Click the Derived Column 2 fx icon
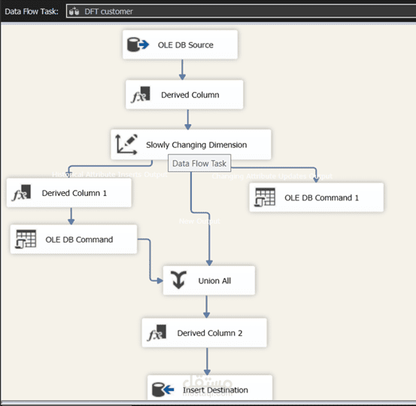Viewport: 416px width, 406px height. click(x=156, y=332)
